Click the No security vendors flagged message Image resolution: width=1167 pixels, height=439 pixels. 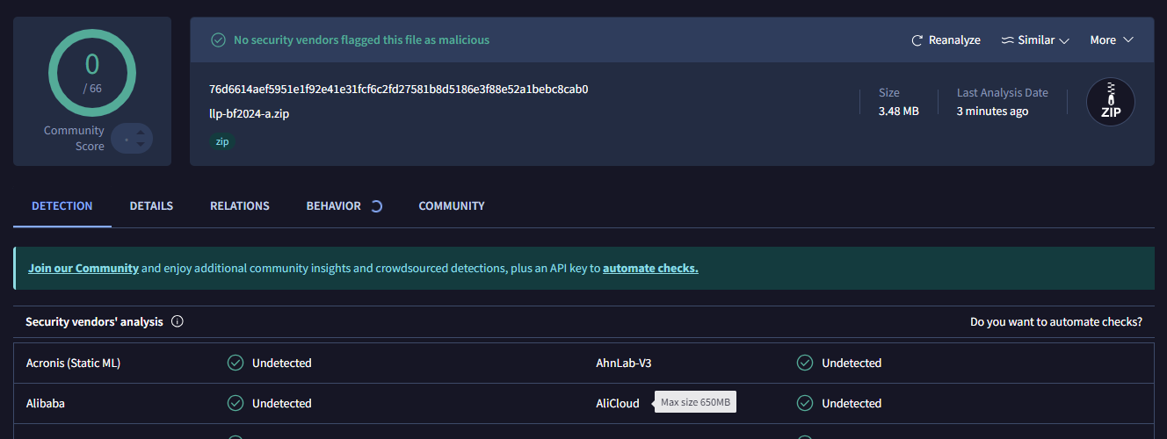pos(361,40)
